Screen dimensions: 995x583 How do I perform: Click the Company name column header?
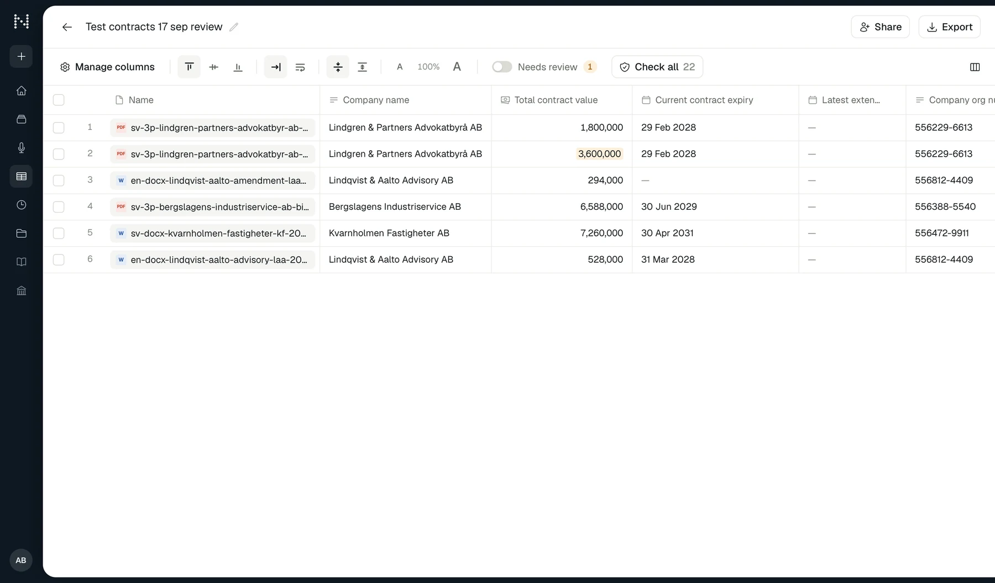click(405, 100)
